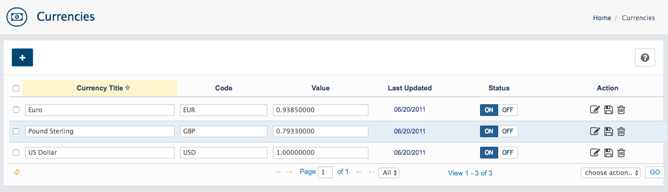
Task: Click the USD code field
Action: pos(224,152)
